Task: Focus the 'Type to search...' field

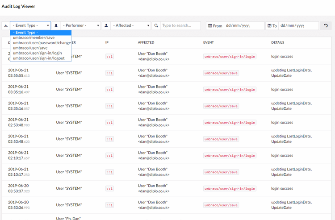Action: tap(180, 25)
